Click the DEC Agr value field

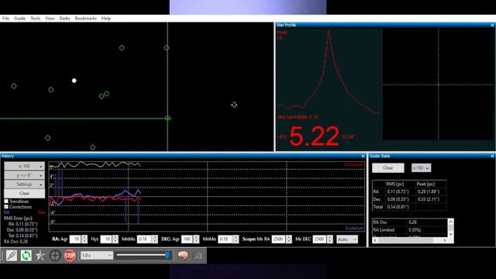(187, 239)
